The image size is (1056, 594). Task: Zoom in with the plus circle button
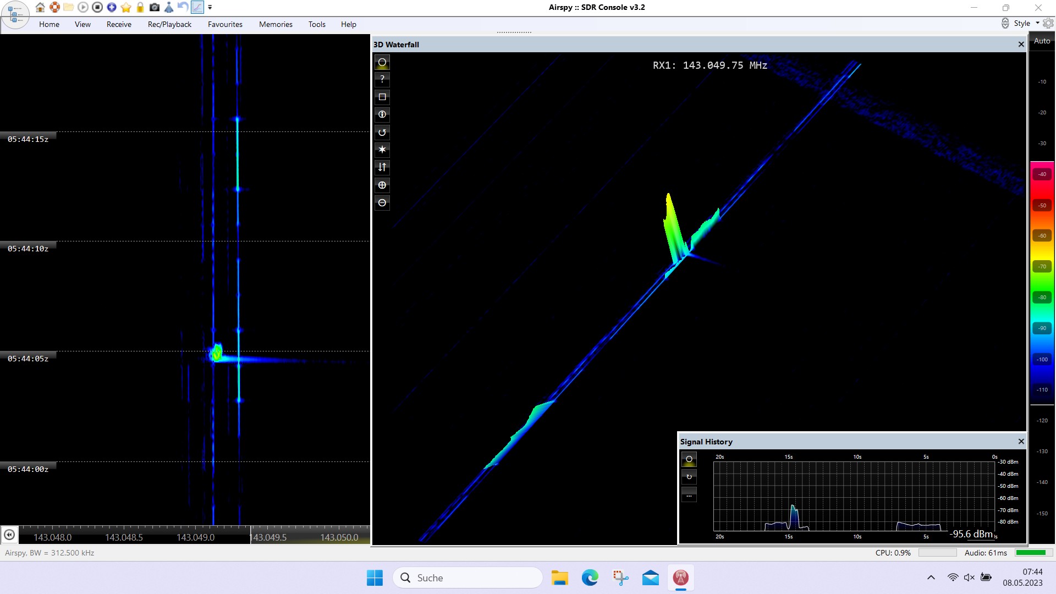tap(382, 185)
